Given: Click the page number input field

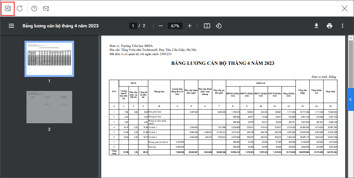Looking at the screenshot, I should (133, 26).
